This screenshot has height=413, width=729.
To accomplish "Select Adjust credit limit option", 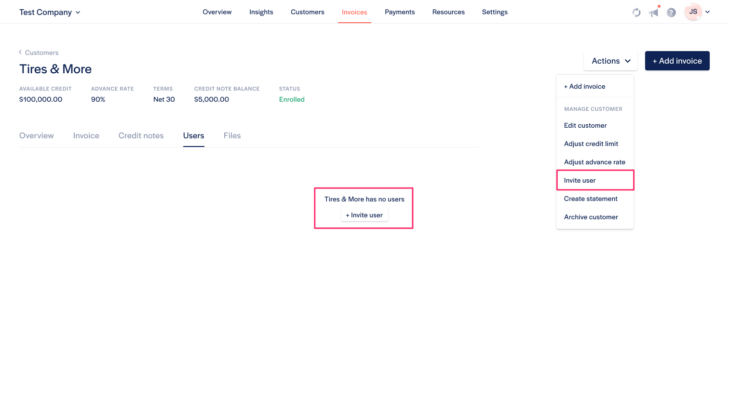I will click(591, 144).
